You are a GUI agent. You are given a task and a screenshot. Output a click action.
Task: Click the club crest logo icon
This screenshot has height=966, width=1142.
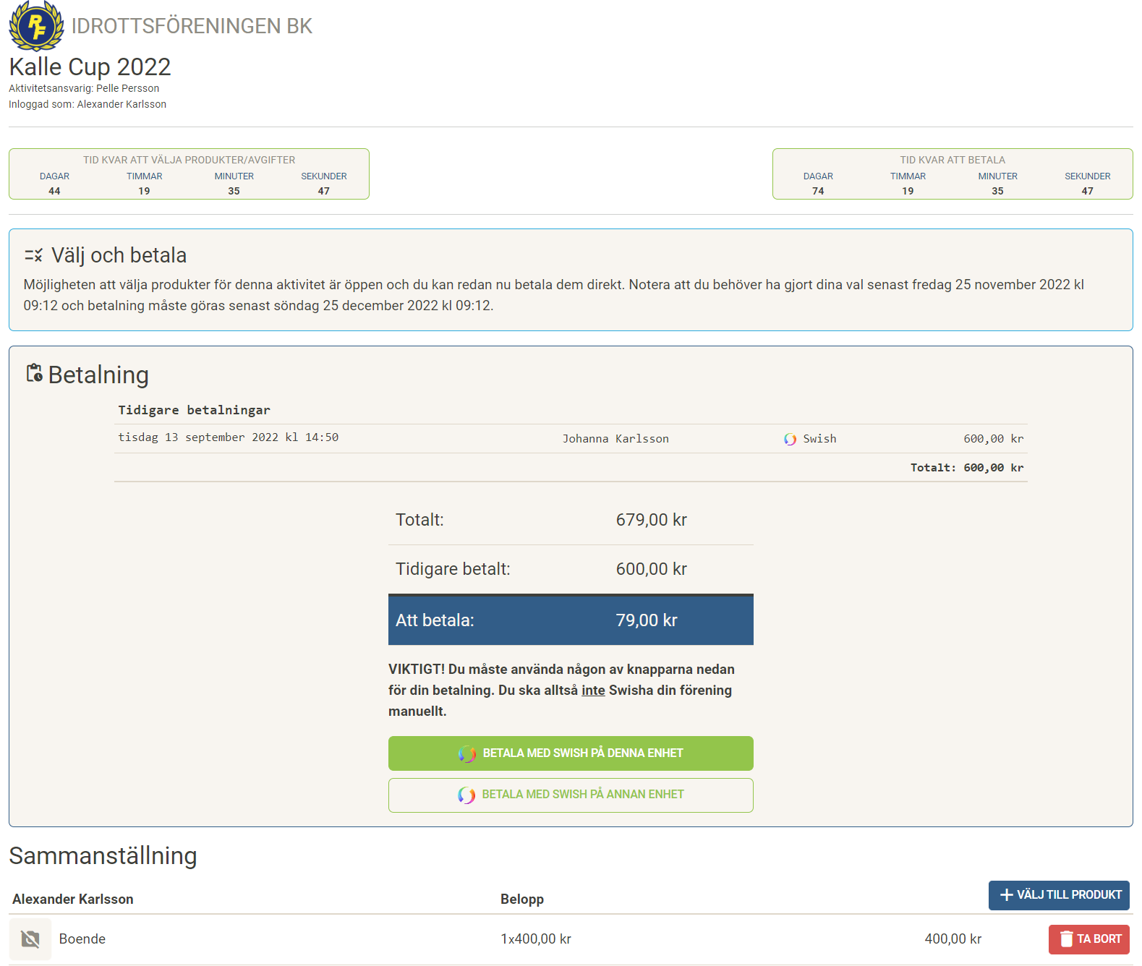pos(36,26)
